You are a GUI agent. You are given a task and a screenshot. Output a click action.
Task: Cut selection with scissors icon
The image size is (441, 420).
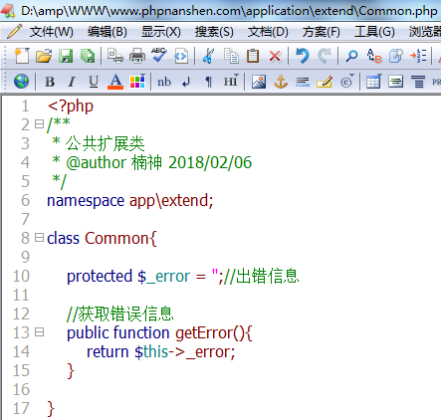[208, 56]
